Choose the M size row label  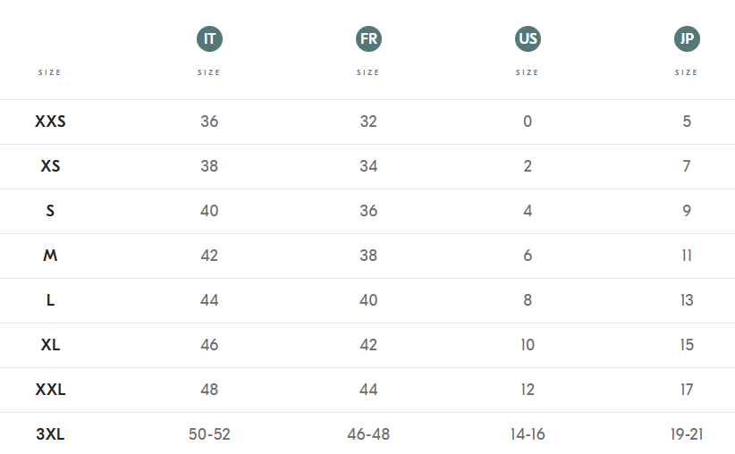50,256
